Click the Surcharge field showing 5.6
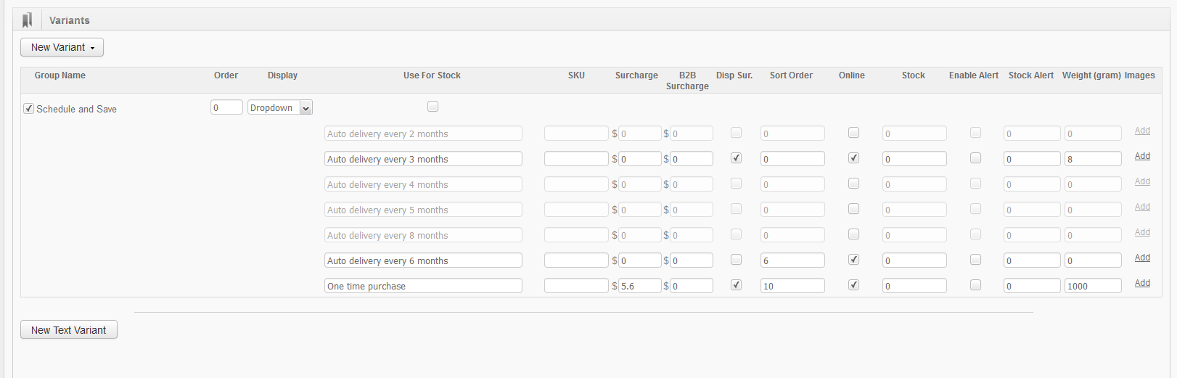The width and height of the screenshot is (1177, 378). click(x=639, y=286)
